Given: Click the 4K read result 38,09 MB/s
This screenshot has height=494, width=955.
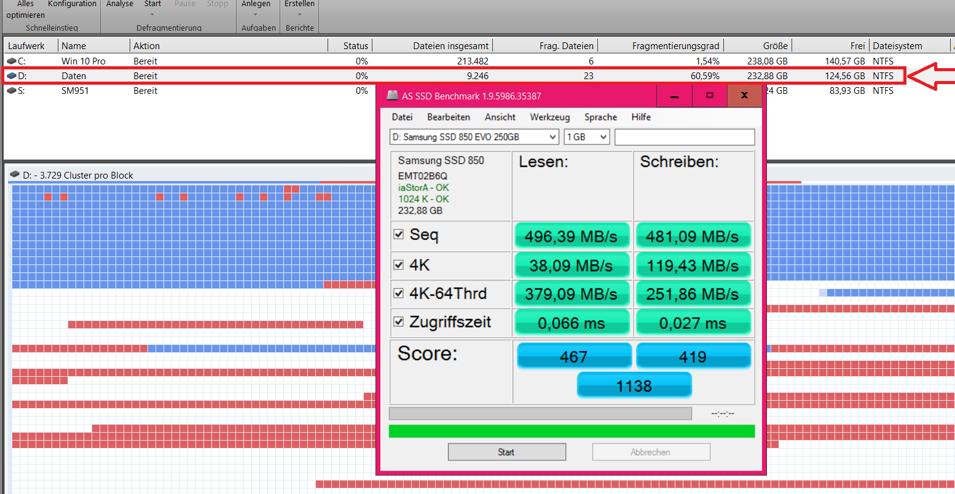Looking at the screenshot, I should click(x=572, y=265).
